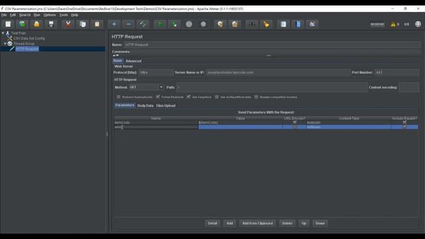
Task: Collapse the Test Plan tree node arrow
Action: click(3, 33)
